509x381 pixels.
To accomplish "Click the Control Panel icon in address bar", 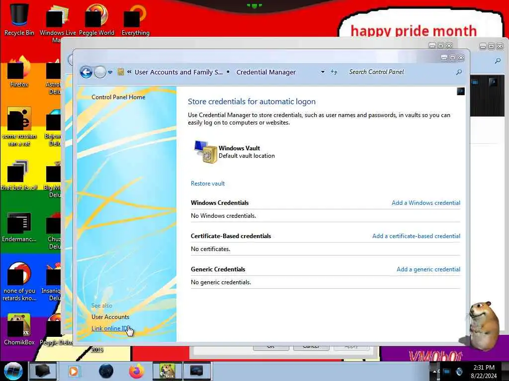I will (121, 72).
